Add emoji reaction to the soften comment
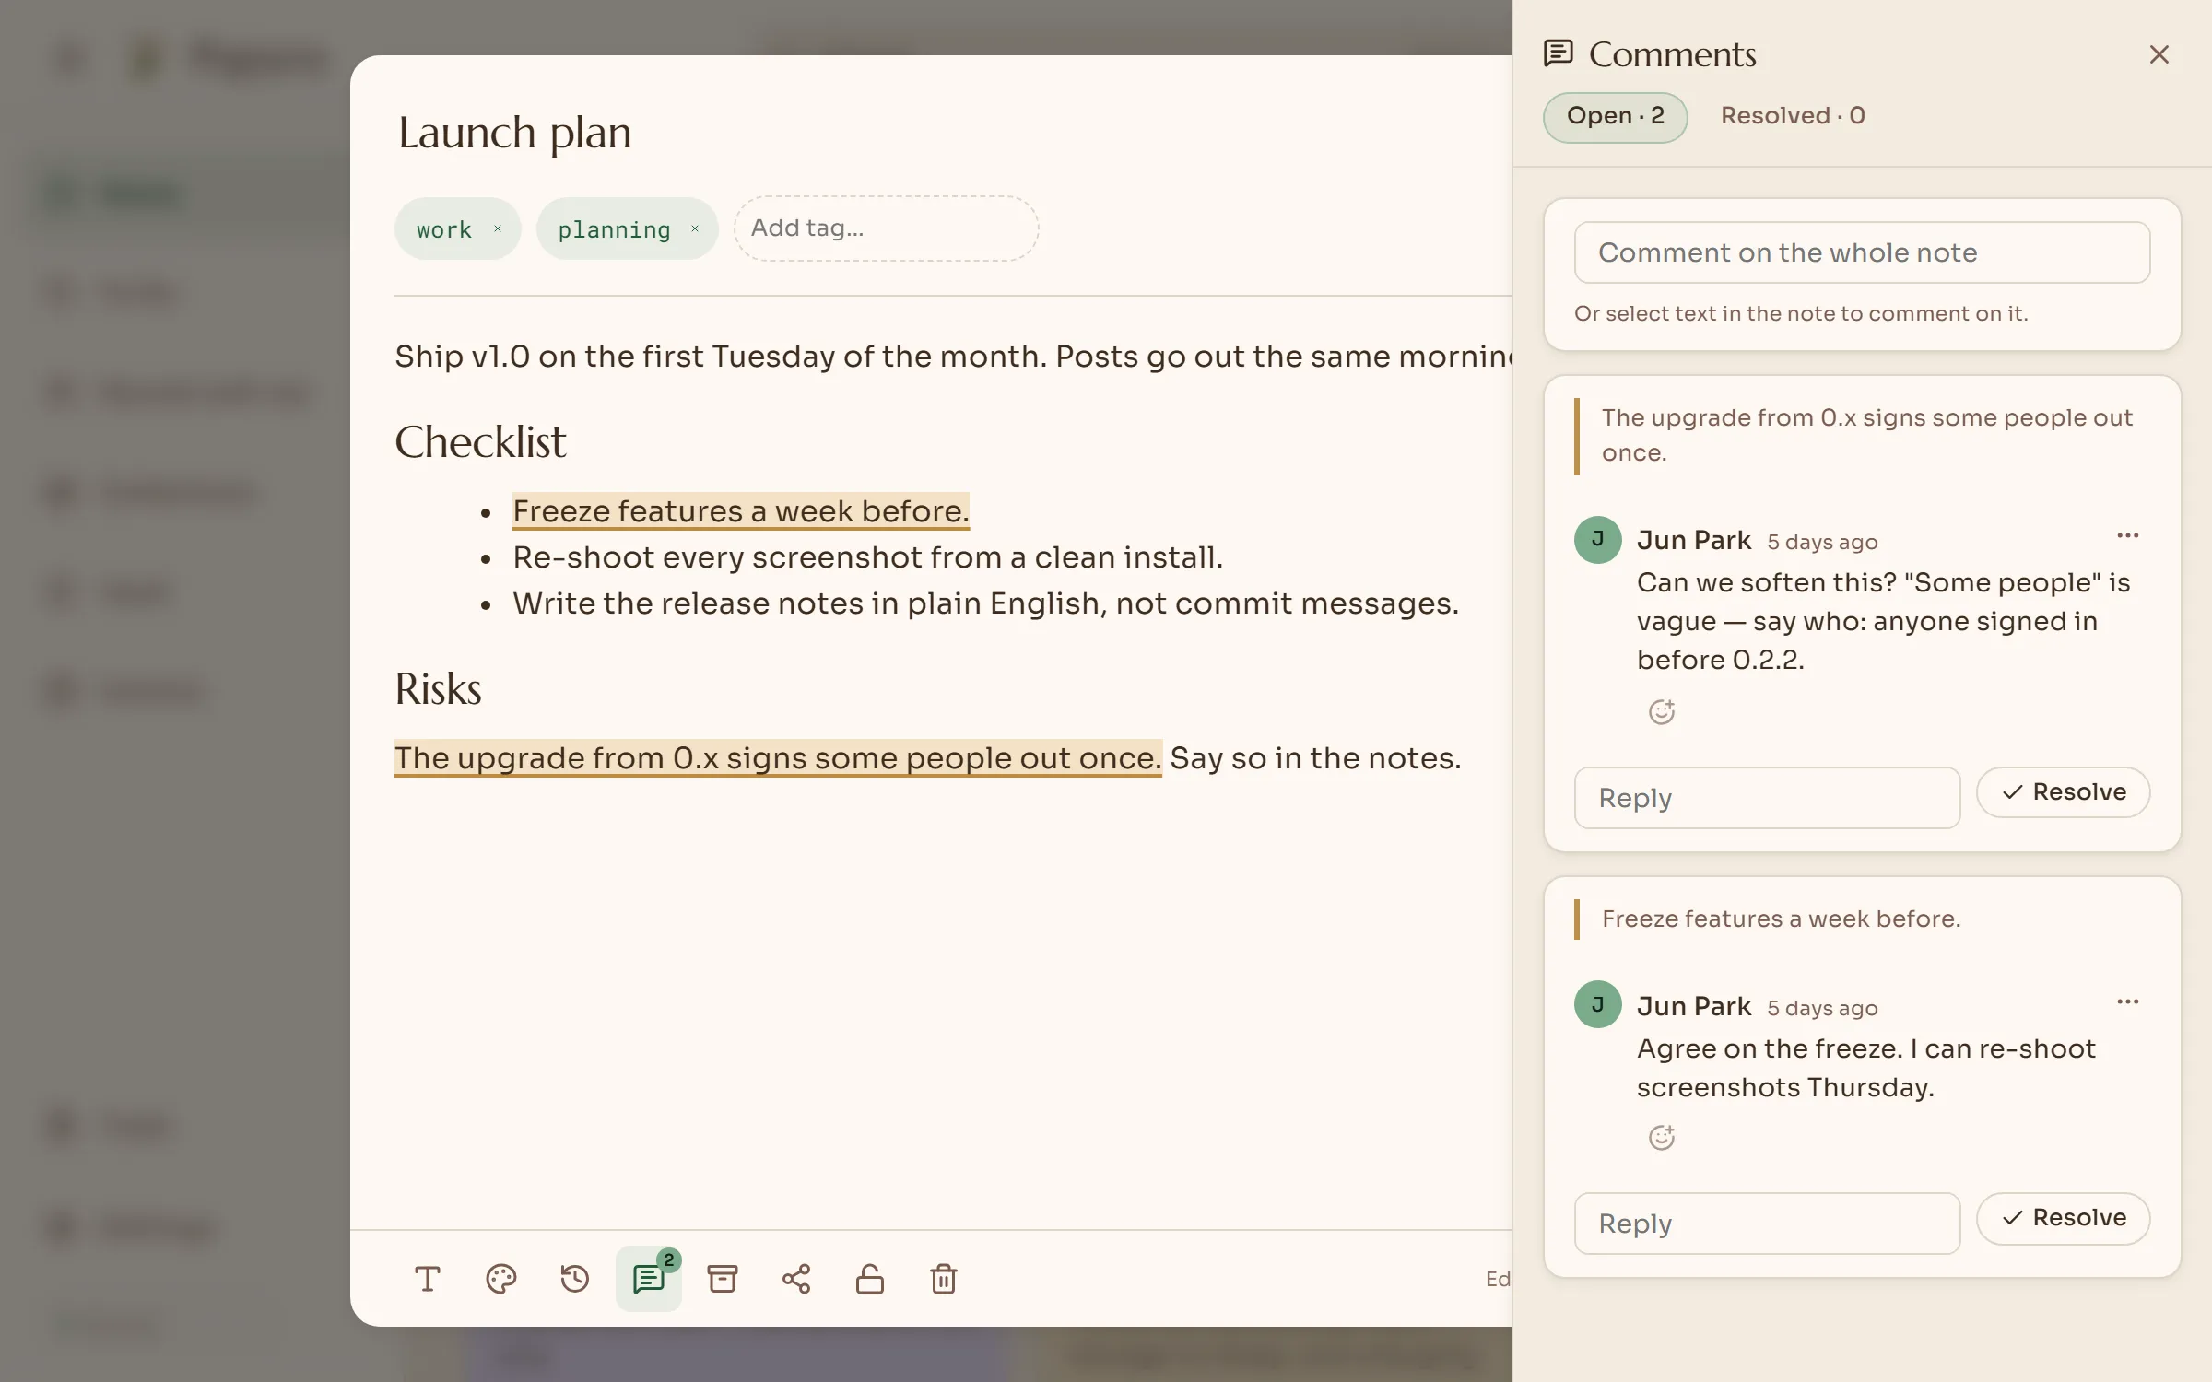 coord(1661,711)
